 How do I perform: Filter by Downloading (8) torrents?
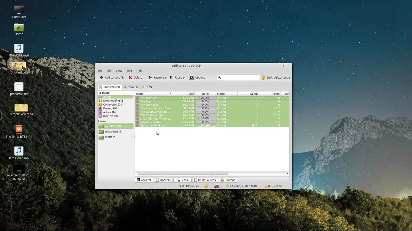tap(116, 101)
